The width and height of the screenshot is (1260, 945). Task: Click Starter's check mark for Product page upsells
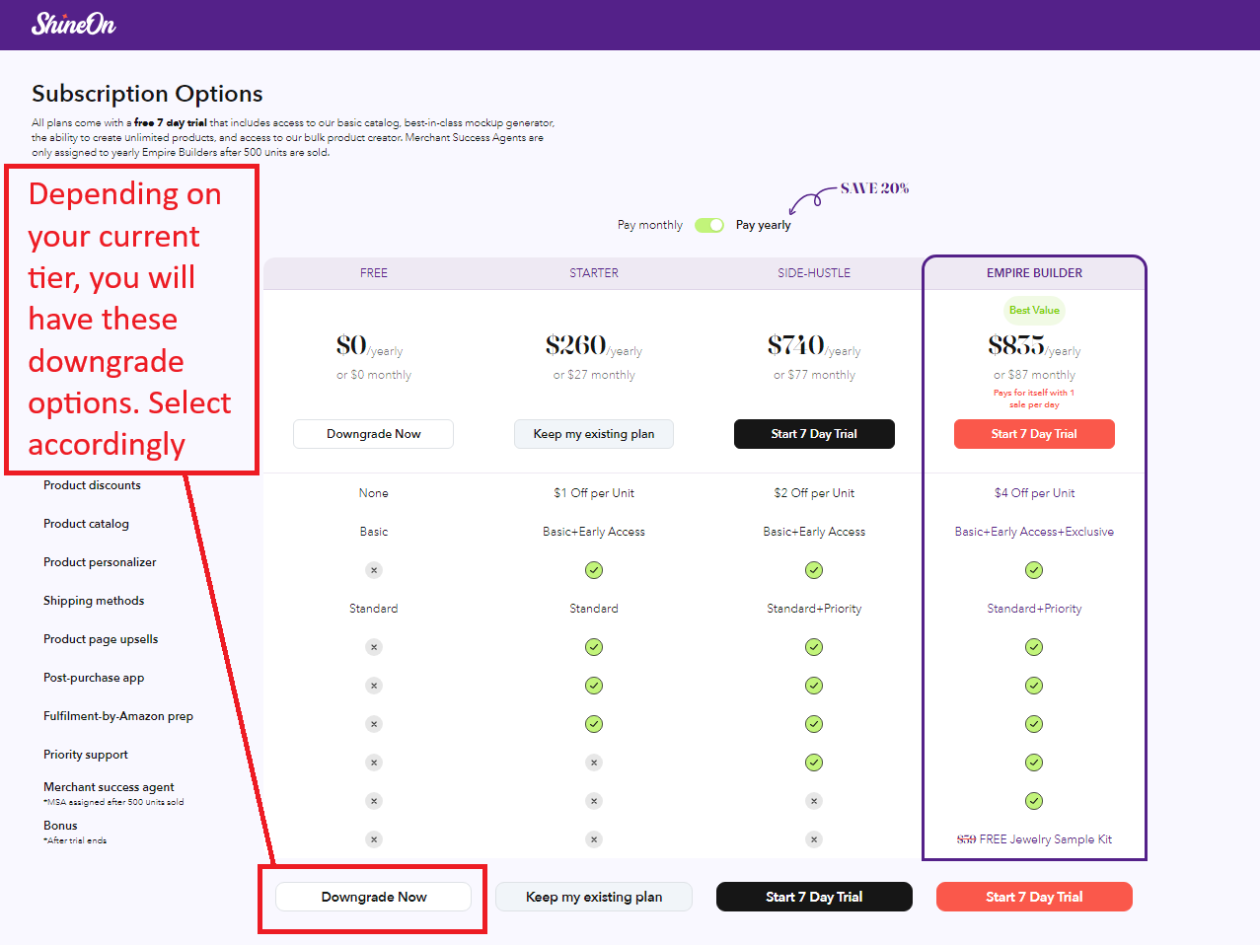pos(594,647)
